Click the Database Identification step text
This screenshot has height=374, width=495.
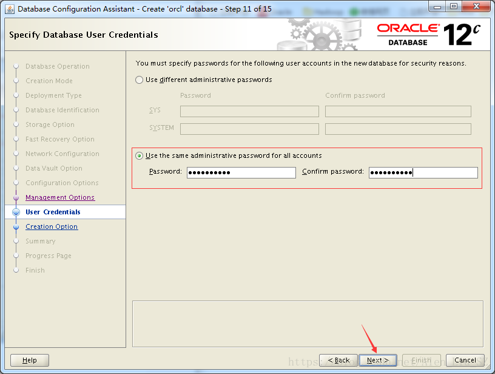[x=62, y=110]
